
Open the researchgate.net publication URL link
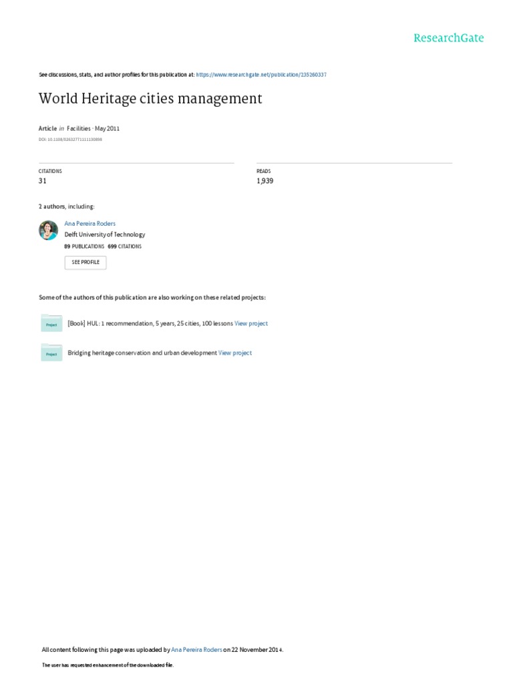(x=261, y=75)
